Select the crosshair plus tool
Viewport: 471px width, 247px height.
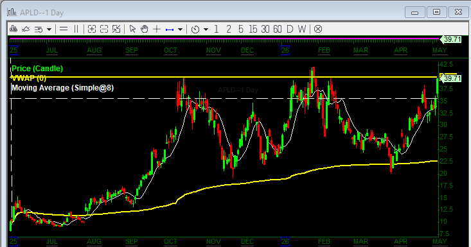coord(157,29)
